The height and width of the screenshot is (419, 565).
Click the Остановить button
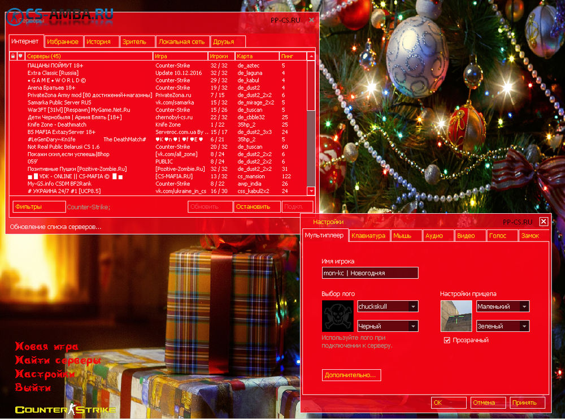pyautogui.click(x=257, y=206)
